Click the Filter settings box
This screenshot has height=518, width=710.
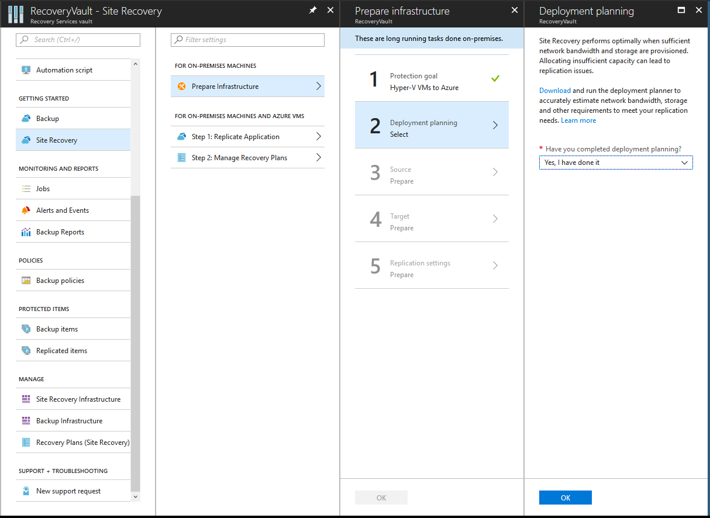pyautogui.click(x=247, y=40)
